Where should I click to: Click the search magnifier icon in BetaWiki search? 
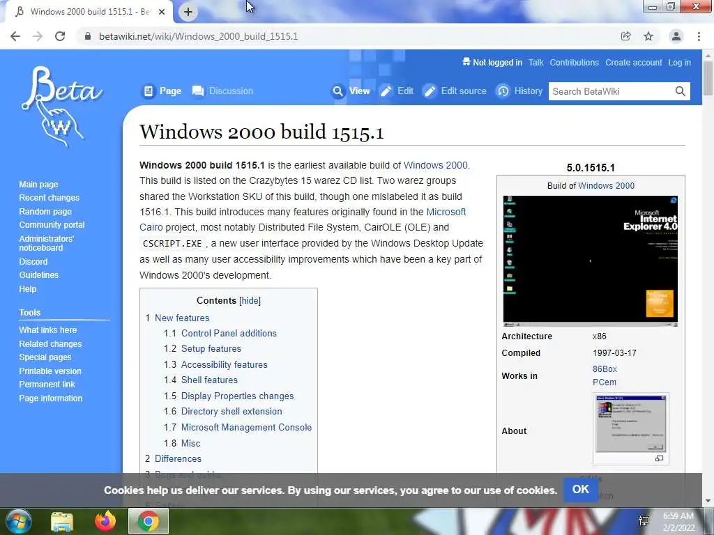point(681,91)
